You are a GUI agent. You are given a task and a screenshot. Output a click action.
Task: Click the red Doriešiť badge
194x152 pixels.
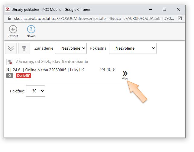[24, 76]
